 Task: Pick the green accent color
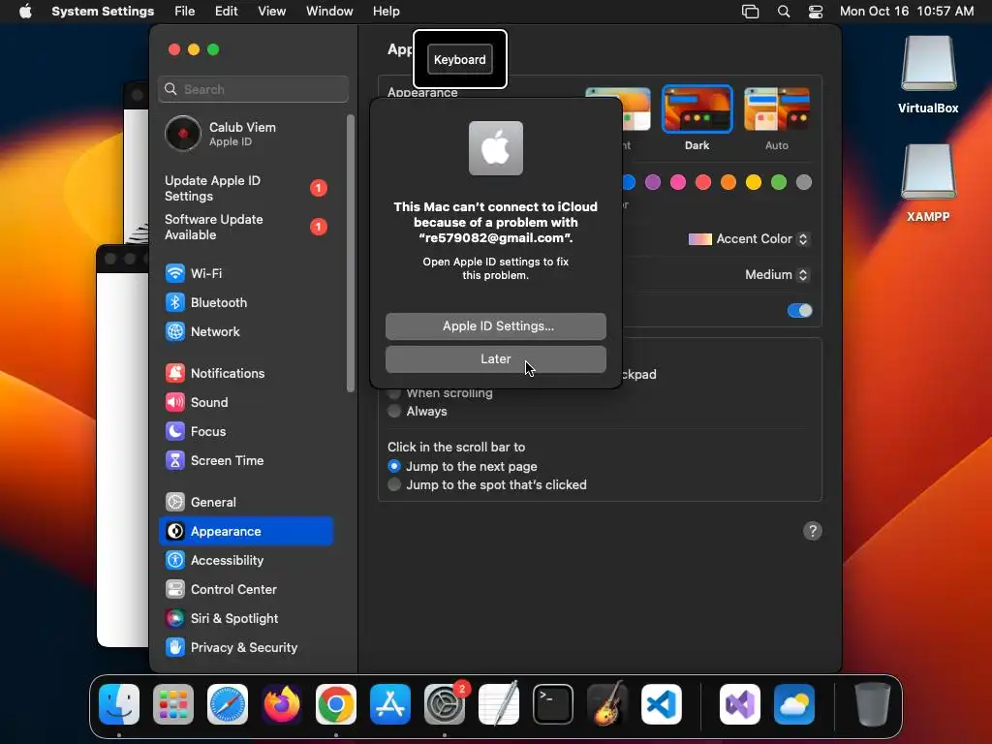[779, 183]
